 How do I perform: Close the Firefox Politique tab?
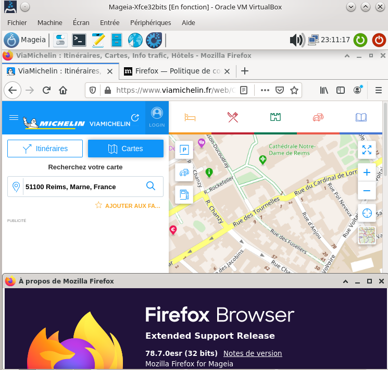tap(227, 71)
